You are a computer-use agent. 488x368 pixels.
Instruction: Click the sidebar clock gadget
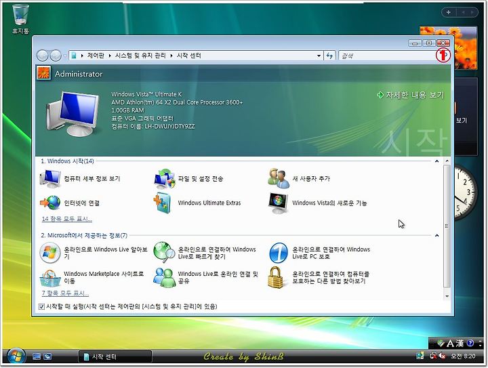(x=465, y=193)
